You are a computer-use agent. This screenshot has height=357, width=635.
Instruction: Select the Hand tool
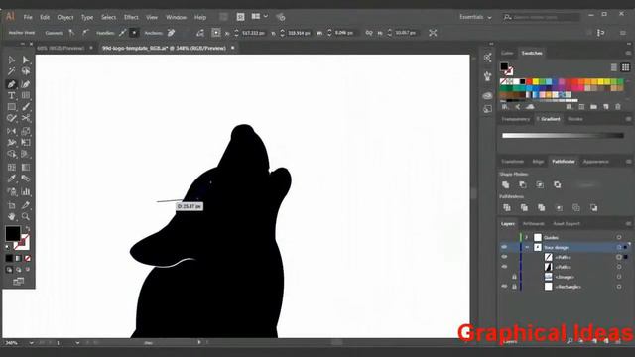point(11,216)
